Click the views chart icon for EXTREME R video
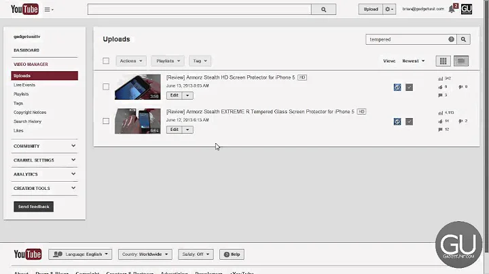 tap(440, 113)
